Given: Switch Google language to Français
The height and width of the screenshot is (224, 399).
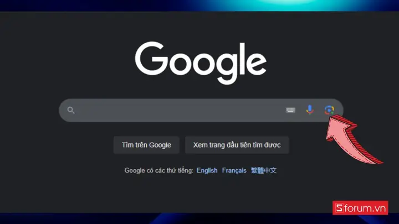Looking at the screenshot, I should [x=234, y=170].
